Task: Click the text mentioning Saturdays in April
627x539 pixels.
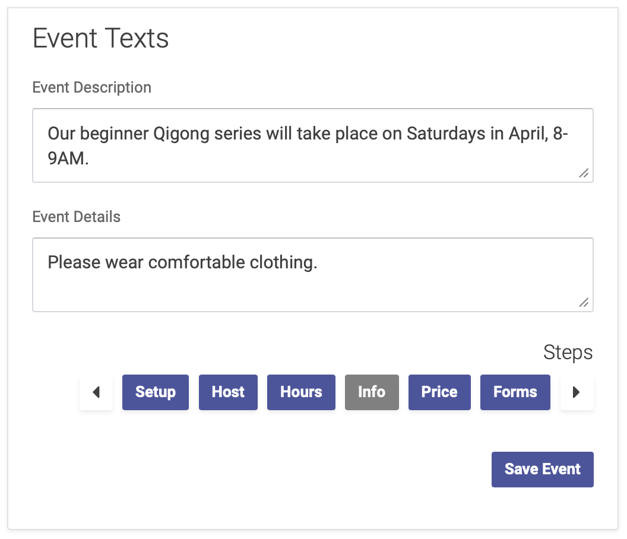Action: (x=309, y=134)
